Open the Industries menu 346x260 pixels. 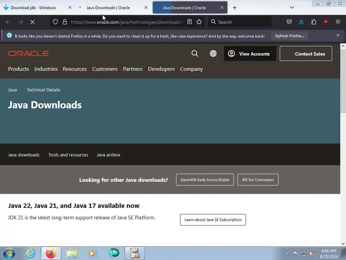(x=46, y=69)
